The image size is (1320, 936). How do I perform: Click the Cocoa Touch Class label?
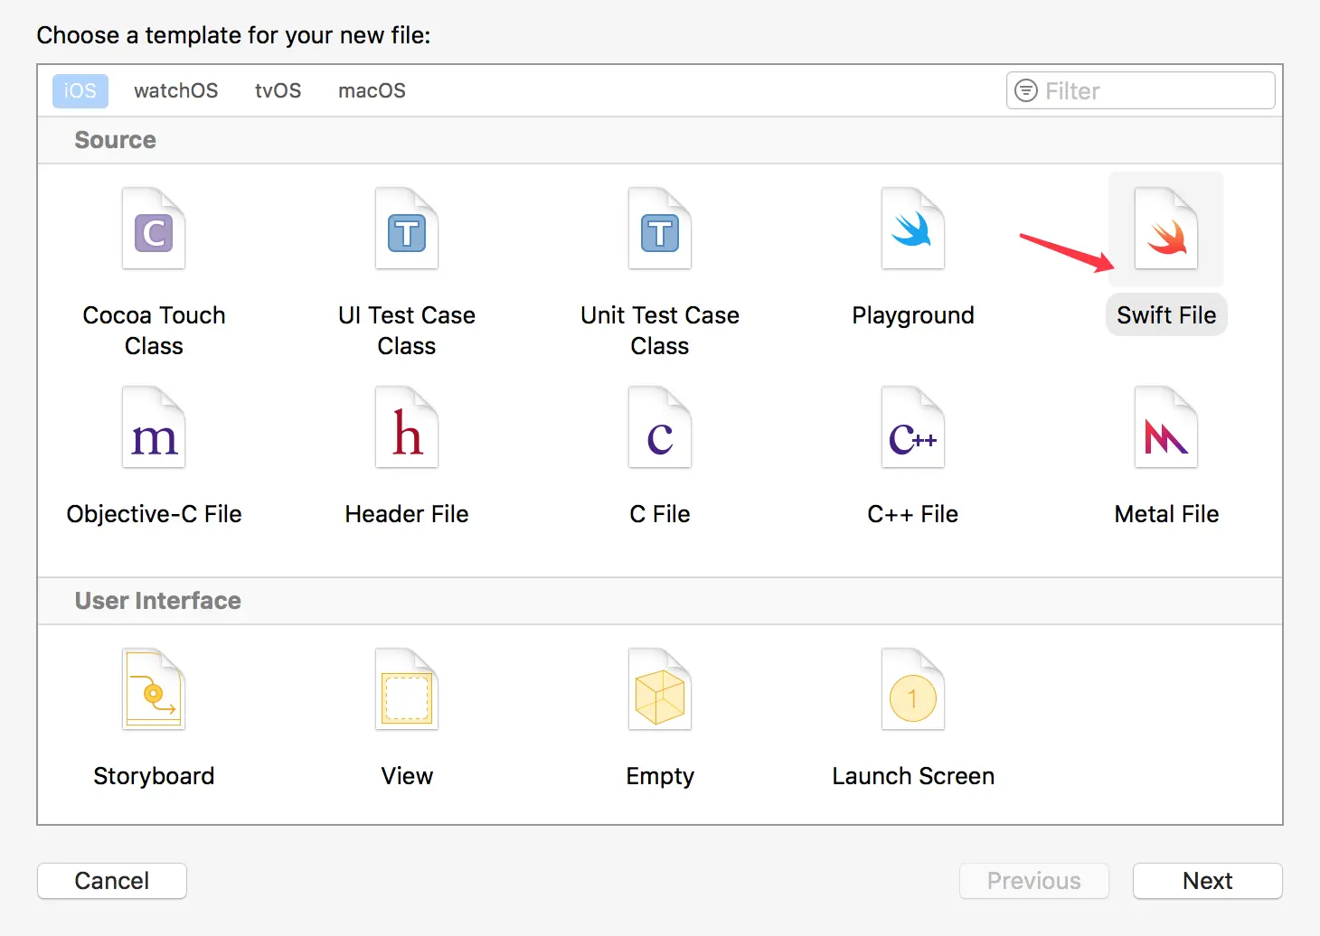point(154,331)
